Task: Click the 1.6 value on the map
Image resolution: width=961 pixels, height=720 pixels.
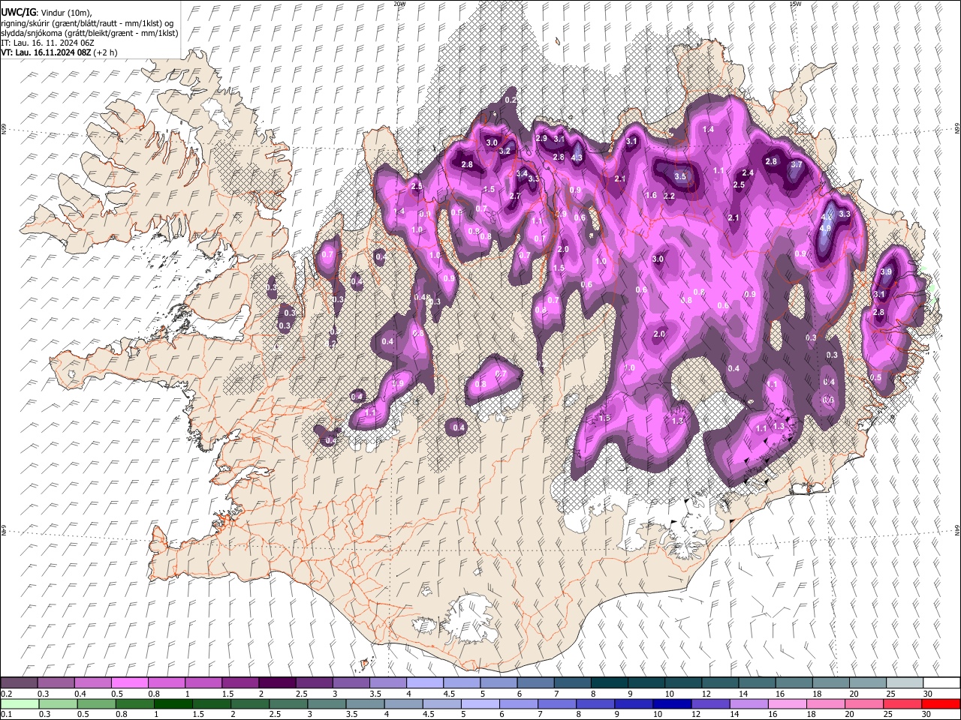Action: pyautogui.click(x=651, y=196)
